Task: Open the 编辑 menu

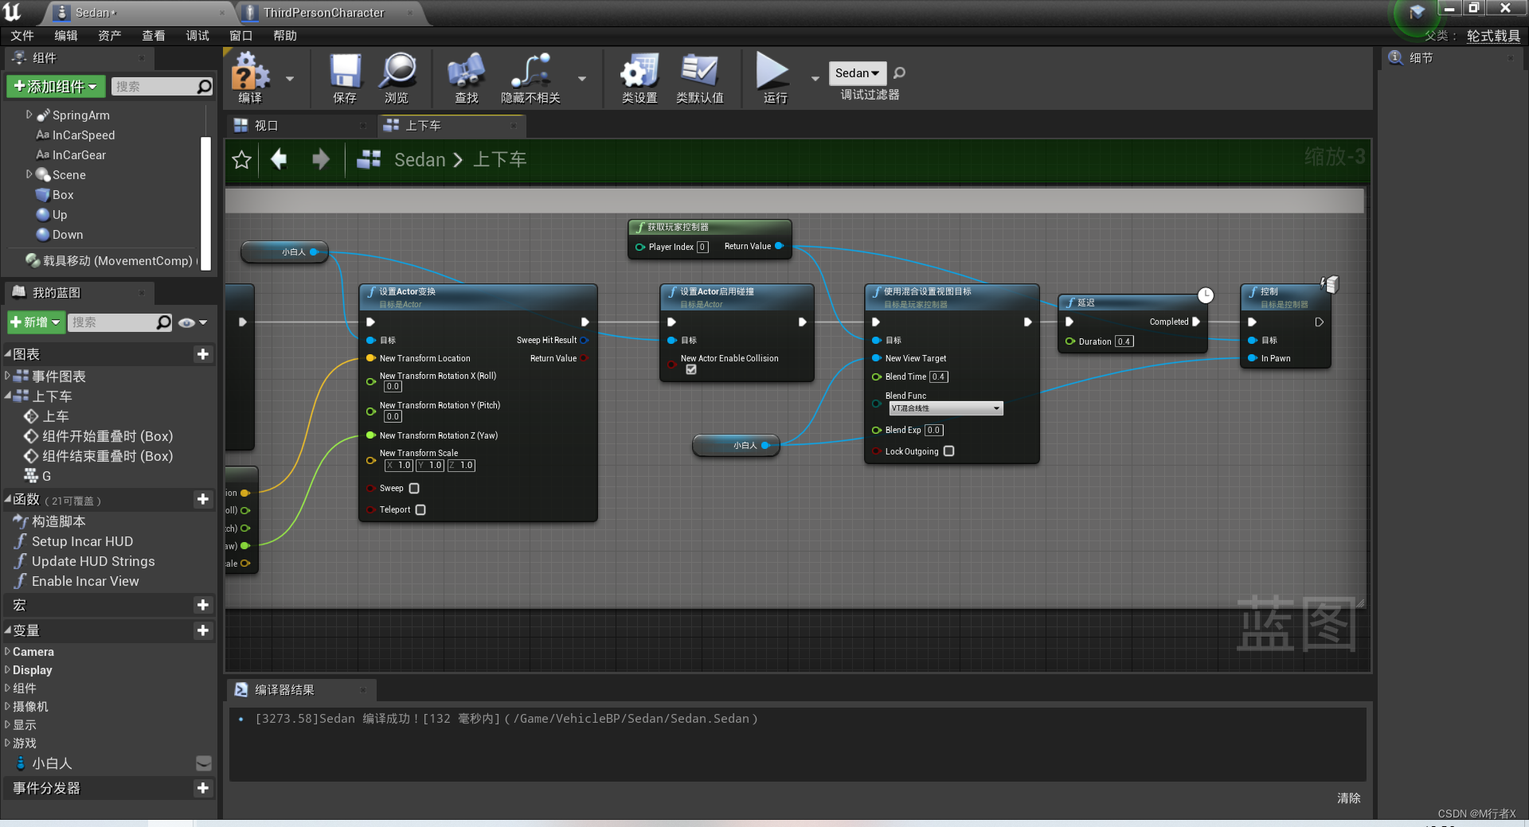Action: point(66,36)
